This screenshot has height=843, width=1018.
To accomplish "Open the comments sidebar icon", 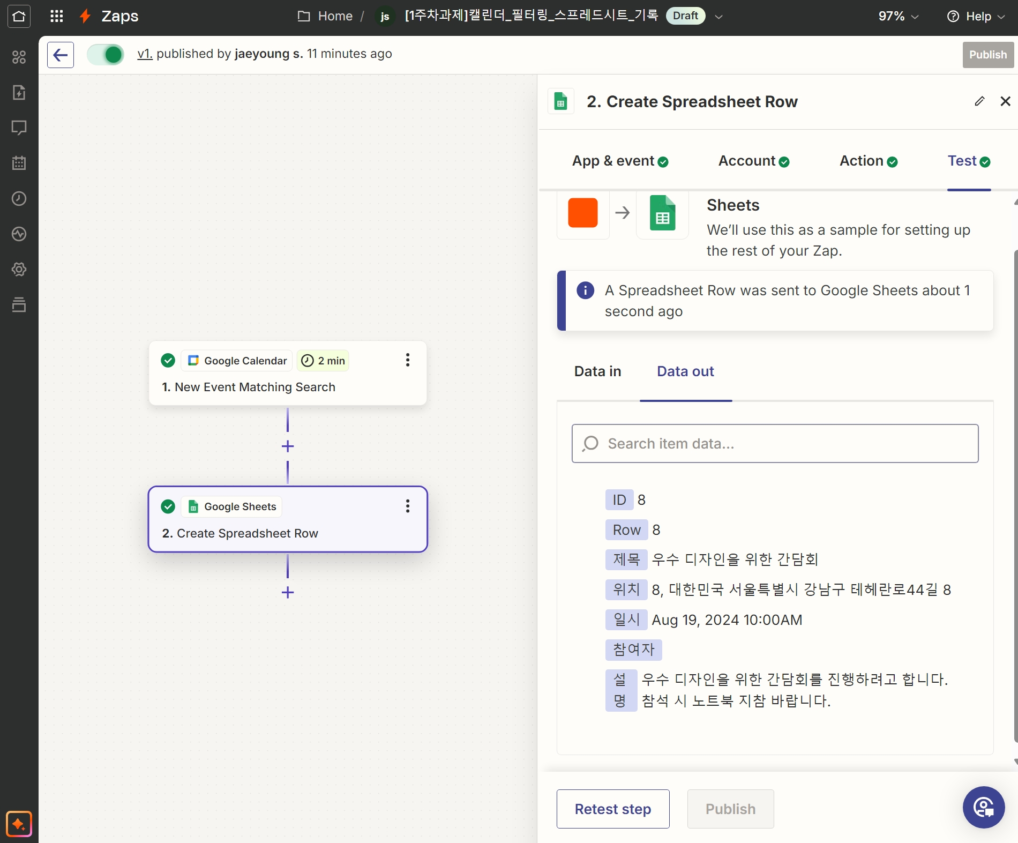I will point(19,128).
